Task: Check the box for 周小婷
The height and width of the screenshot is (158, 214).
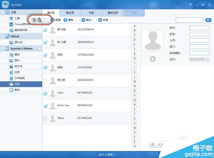Action: 45,80
